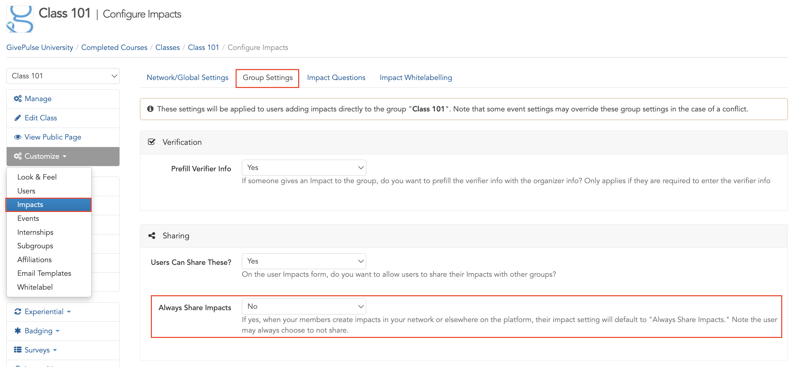Click the Badging asterisk icon

click(18, 331)
